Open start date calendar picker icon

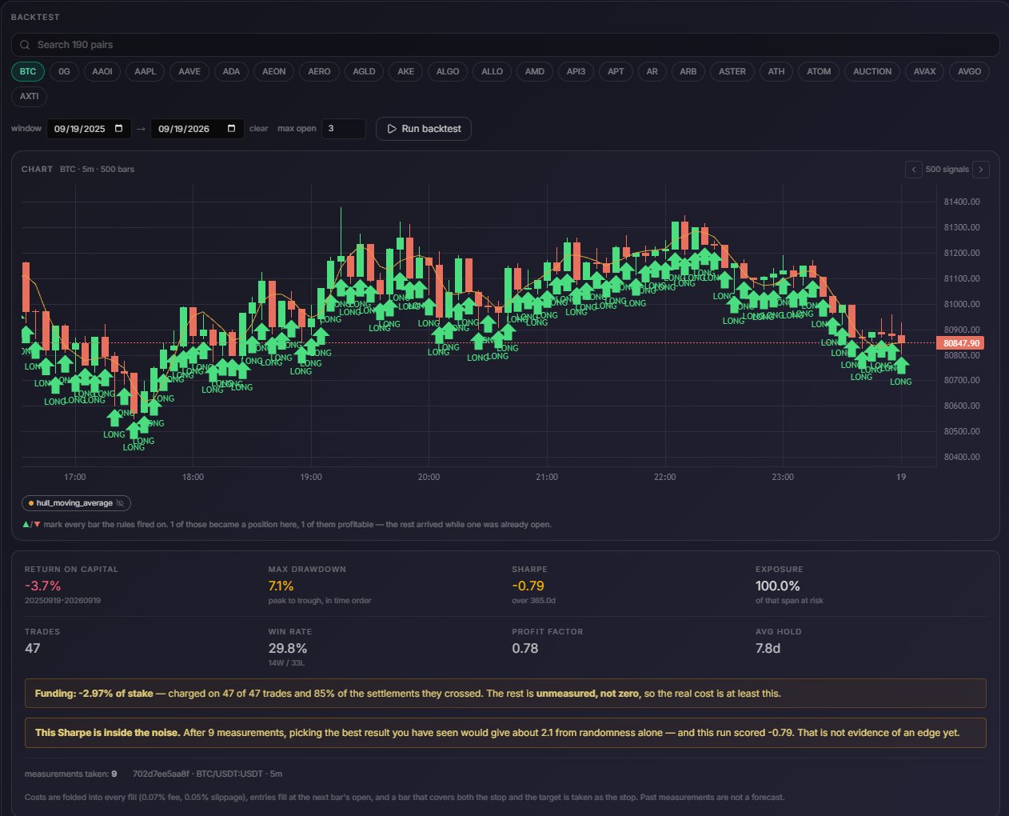(119, 128)
